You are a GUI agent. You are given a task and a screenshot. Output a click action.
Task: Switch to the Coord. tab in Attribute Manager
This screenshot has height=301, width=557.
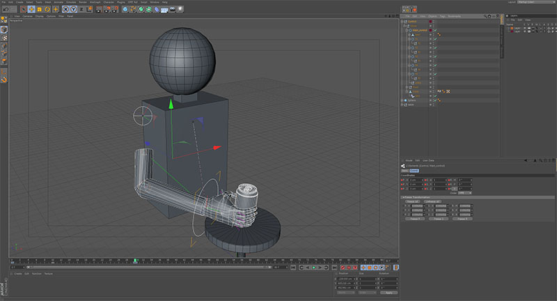pyautogui.click(x=414, y=171)
